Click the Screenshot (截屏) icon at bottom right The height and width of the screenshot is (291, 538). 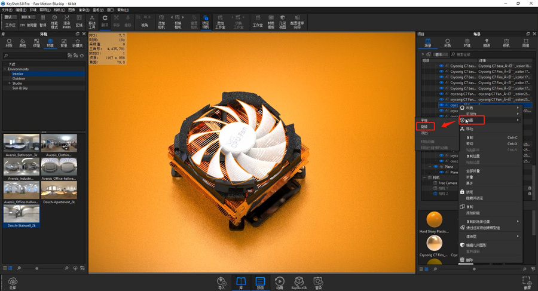(527, 283)
